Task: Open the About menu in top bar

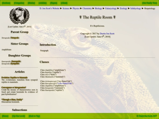Action: click(64, 3)
